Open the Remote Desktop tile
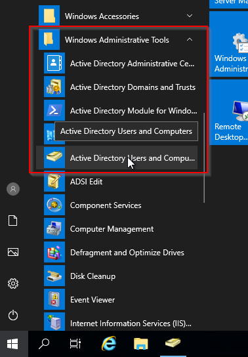This screenshot has height=357, width=248. point(229,112)
